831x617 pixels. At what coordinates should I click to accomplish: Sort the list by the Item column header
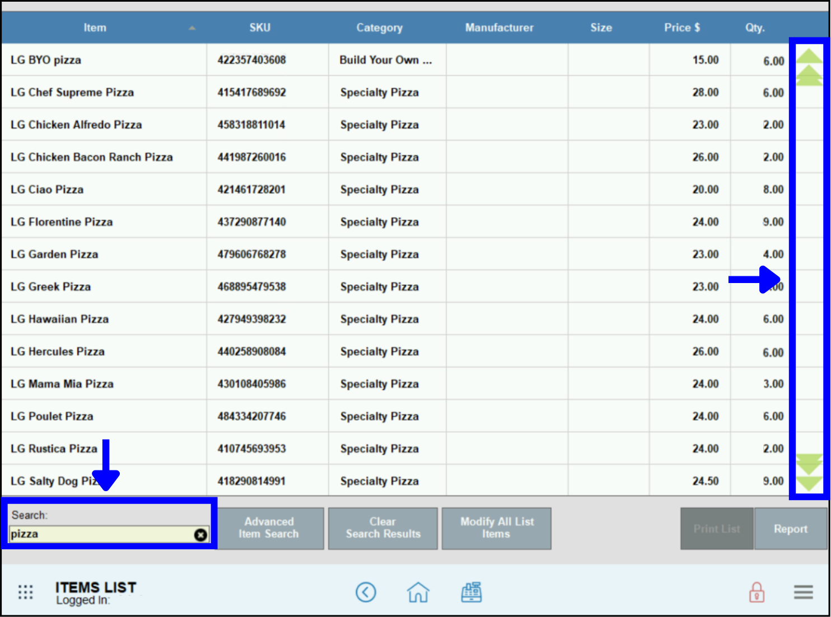click(x=95, y=27)
